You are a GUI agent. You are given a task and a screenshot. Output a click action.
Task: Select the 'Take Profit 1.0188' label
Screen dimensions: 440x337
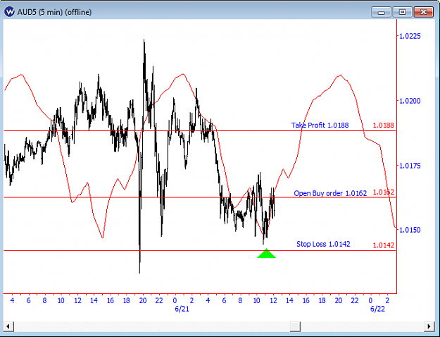320,125
